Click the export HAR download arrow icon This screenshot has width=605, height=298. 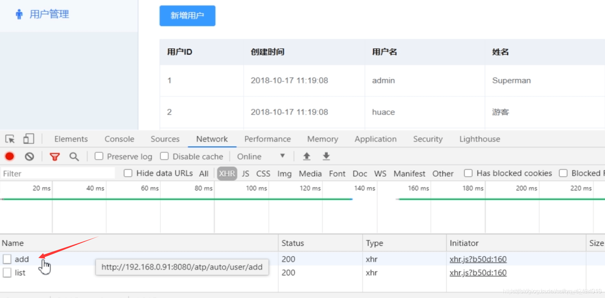pyautogui.click(x=326, y=156)
